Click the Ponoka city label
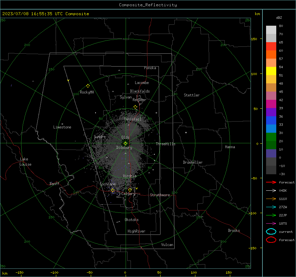 150,68
